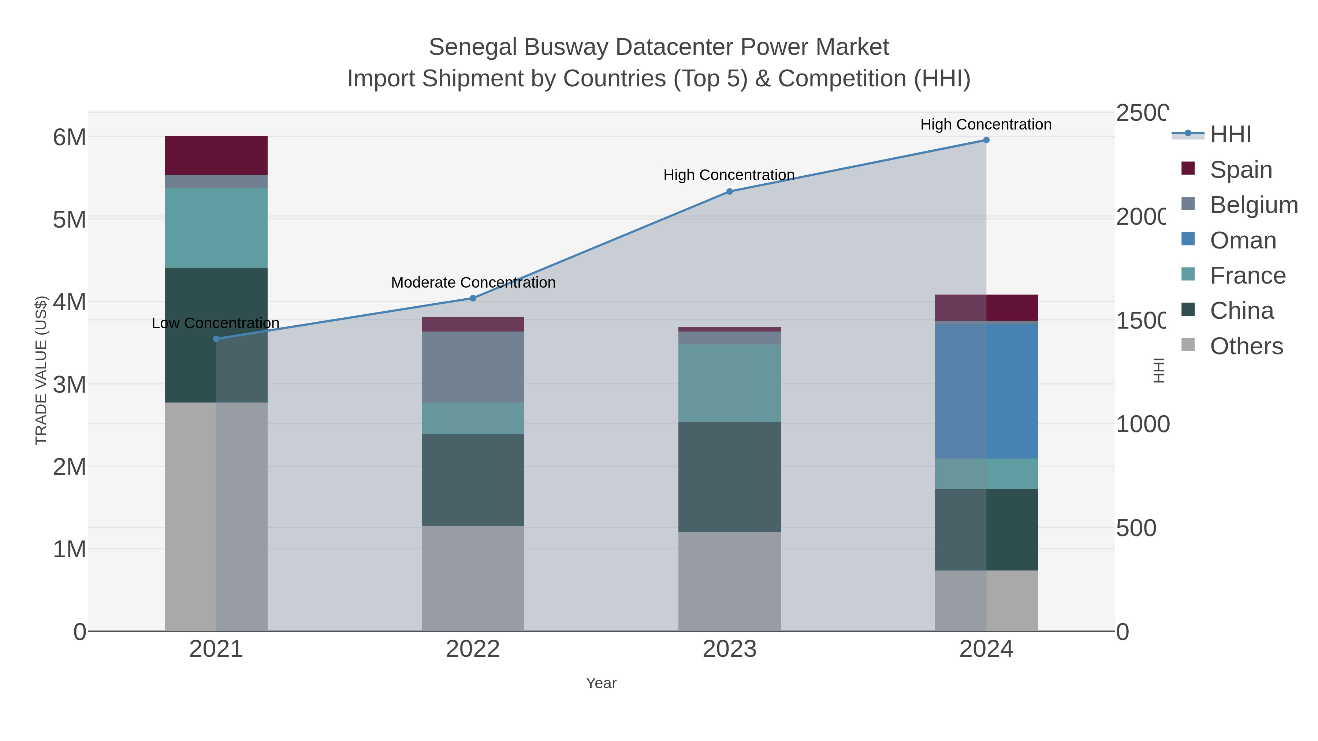Click the 2022 x-axis tick label
This screenshot has width=1318, height=741.
pos(473,650)
